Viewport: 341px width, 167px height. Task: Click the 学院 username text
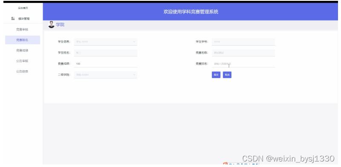60,25
